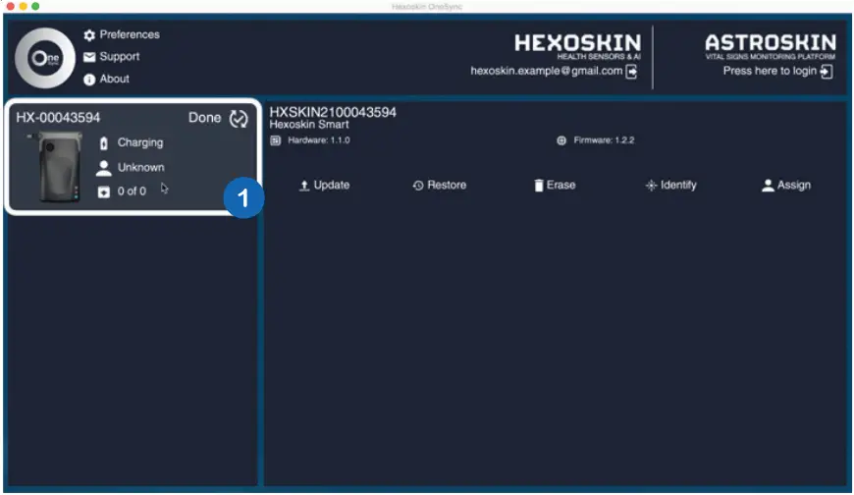This screenshot has width=854, height=495.
Task: Select the HX-00043594 device name
Action: tap(58, 118)
